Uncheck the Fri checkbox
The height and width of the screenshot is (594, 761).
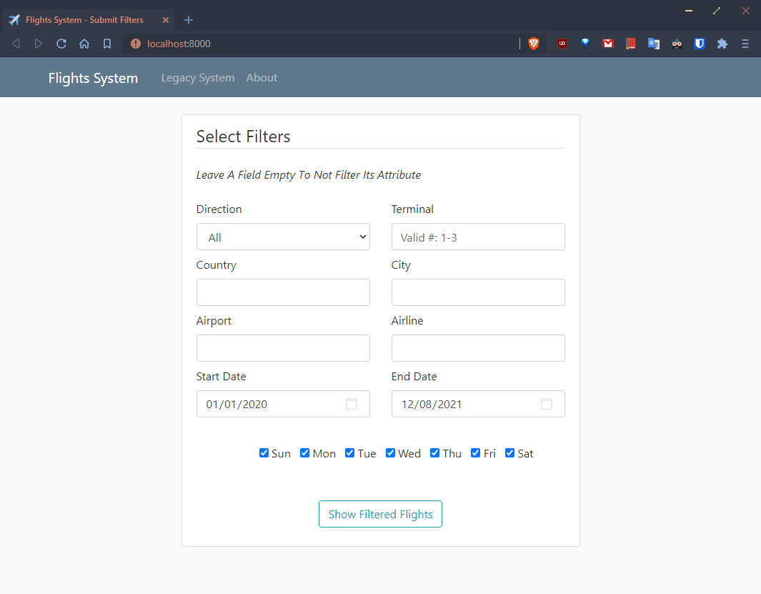pos(476,452)
